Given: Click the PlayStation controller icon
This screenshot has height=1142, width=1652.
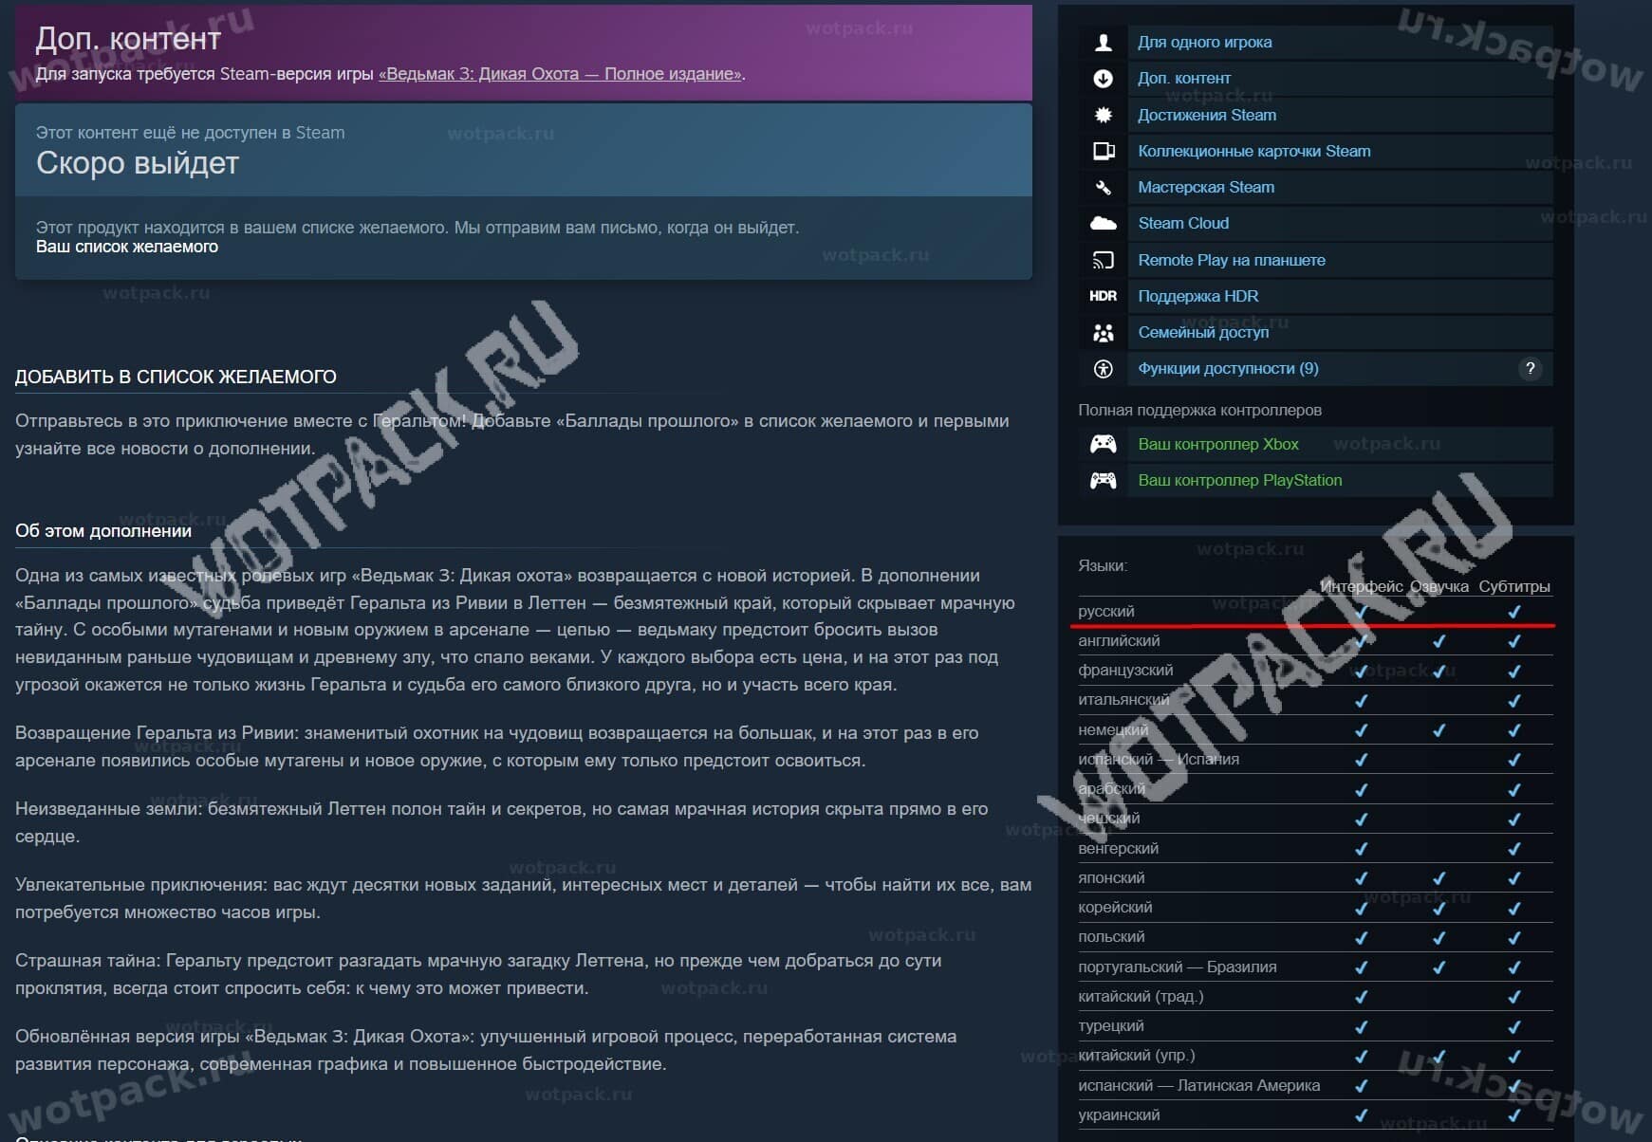Looking at the screenshot, I should pyautogui.click(x=1103, y=480).
